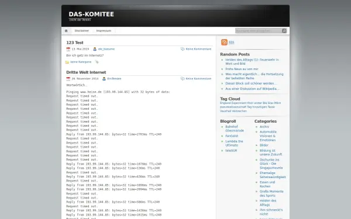Viewport: 351px width, 219px height.
Task: Open Essen und Kochen category
Action: click(x=267, y=184)
